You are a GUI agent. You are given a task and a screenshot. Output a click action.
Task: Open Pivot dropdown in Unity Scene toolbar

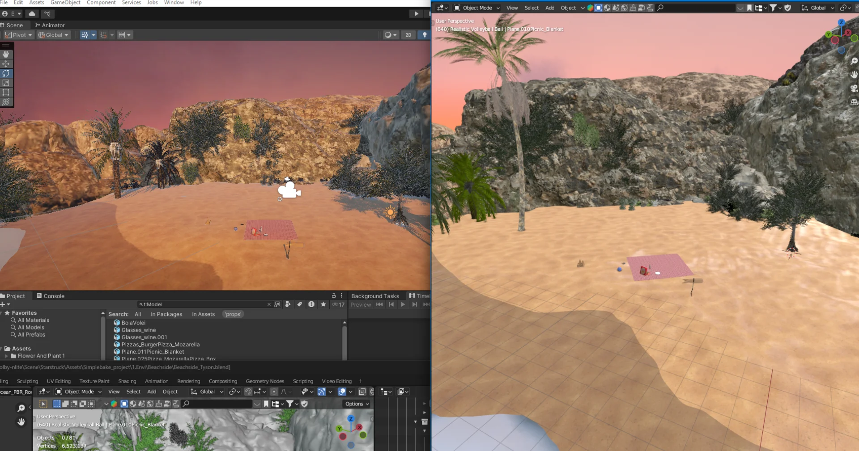coord(19,35)
